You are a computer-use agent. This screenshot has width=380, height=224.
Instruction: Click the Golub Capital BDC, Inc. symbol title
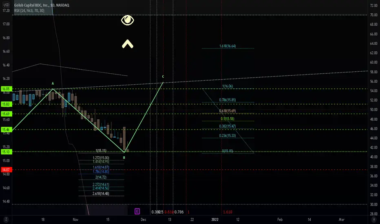(42, 5)
